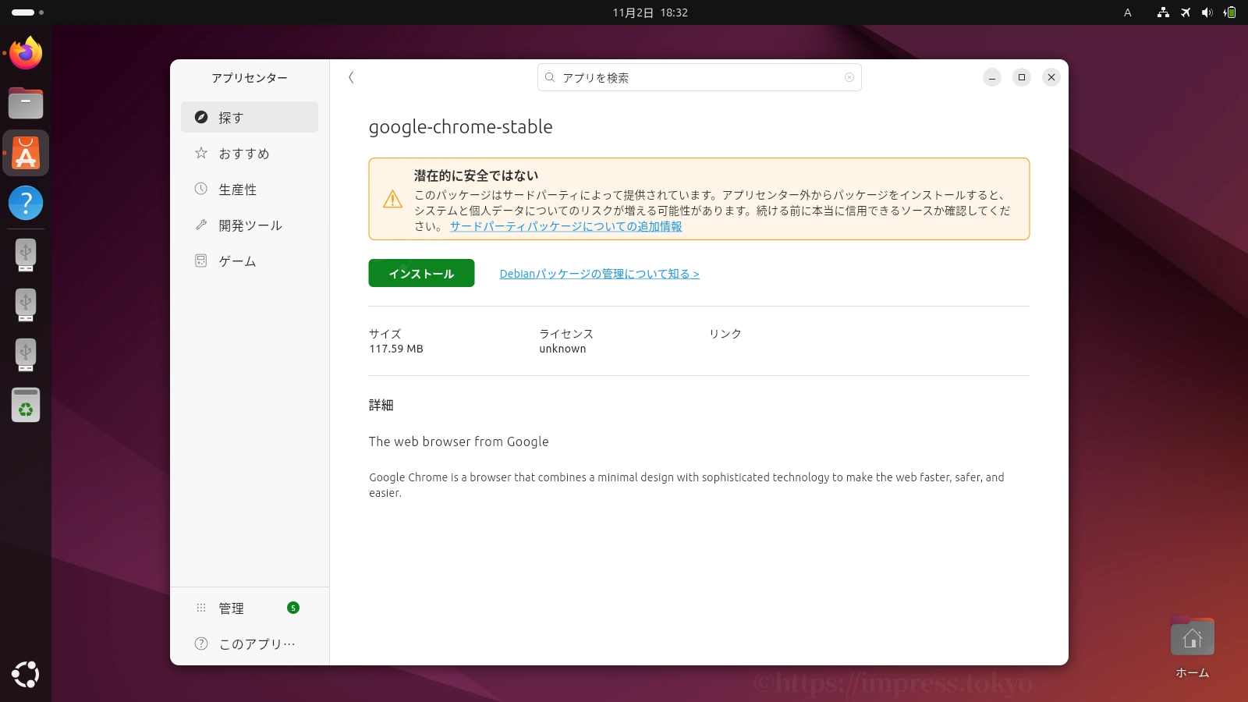Open the Debianパッケージの管理について知る link

coord(599,274)
